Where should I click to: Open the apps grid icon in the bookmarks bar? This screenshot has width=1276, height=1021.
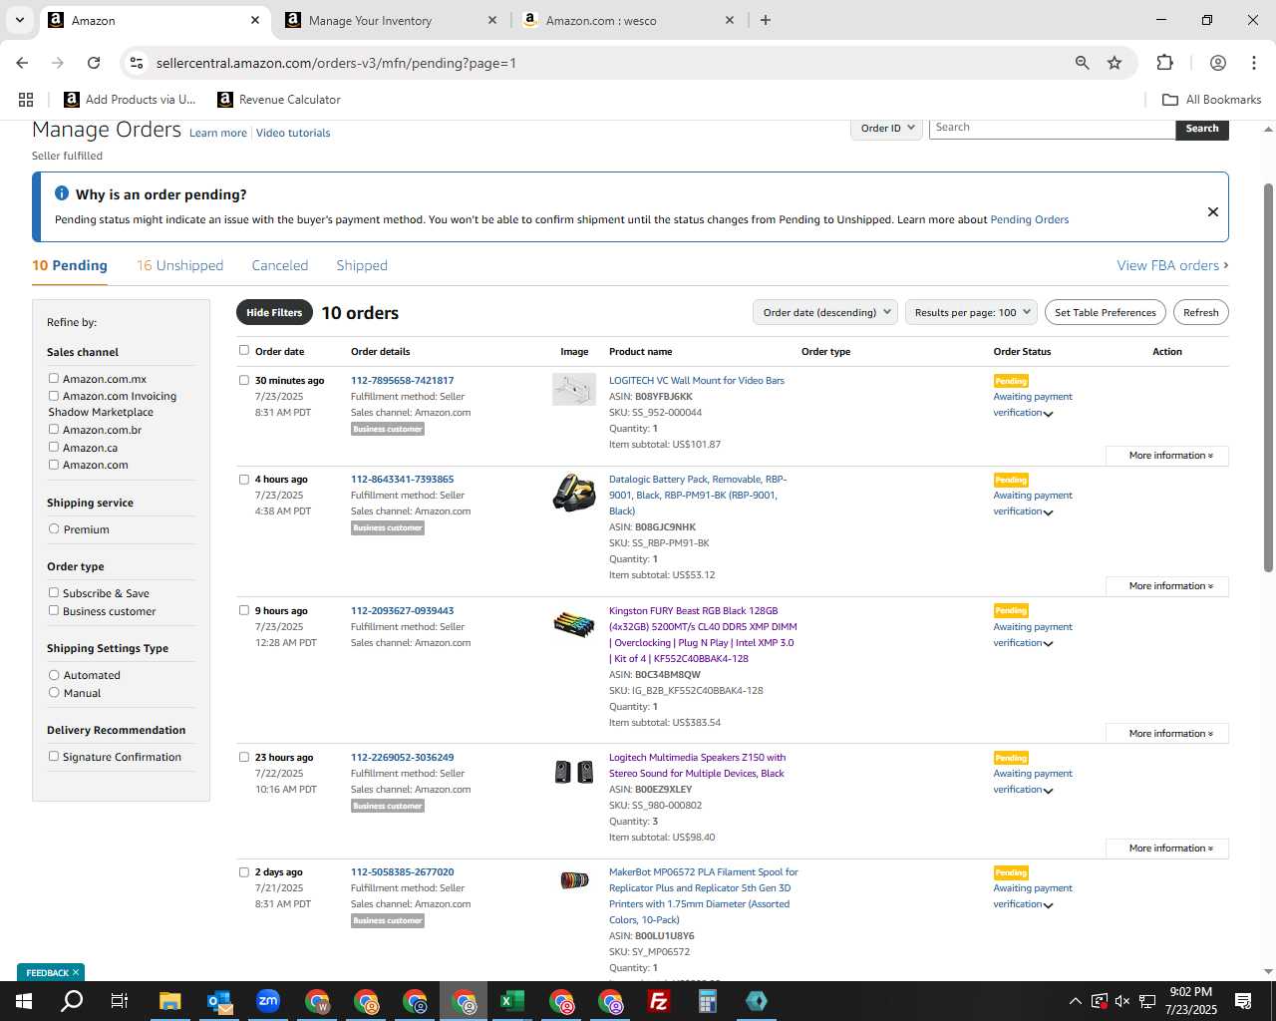(x=26, y=100)
